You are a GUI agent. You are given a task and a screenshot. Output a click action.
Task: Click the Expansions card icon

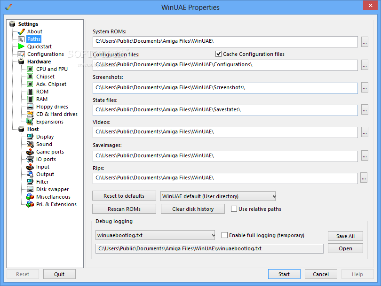click(x=30, y=122)
